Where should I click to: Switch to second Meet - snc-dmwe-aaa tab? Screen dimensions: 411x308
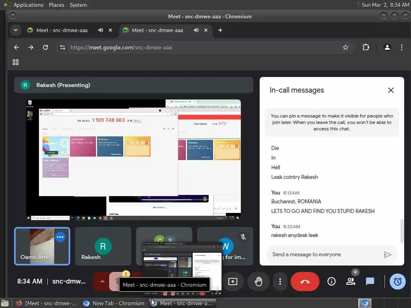tap(157, 30)
